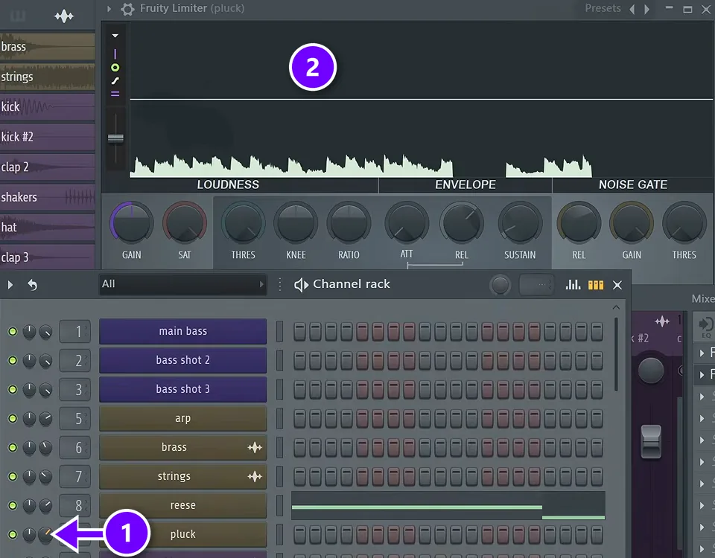This screenshot has width=715, height=558.
Task: Select the brass sample in browser
Action: click(x=48, y=46)
